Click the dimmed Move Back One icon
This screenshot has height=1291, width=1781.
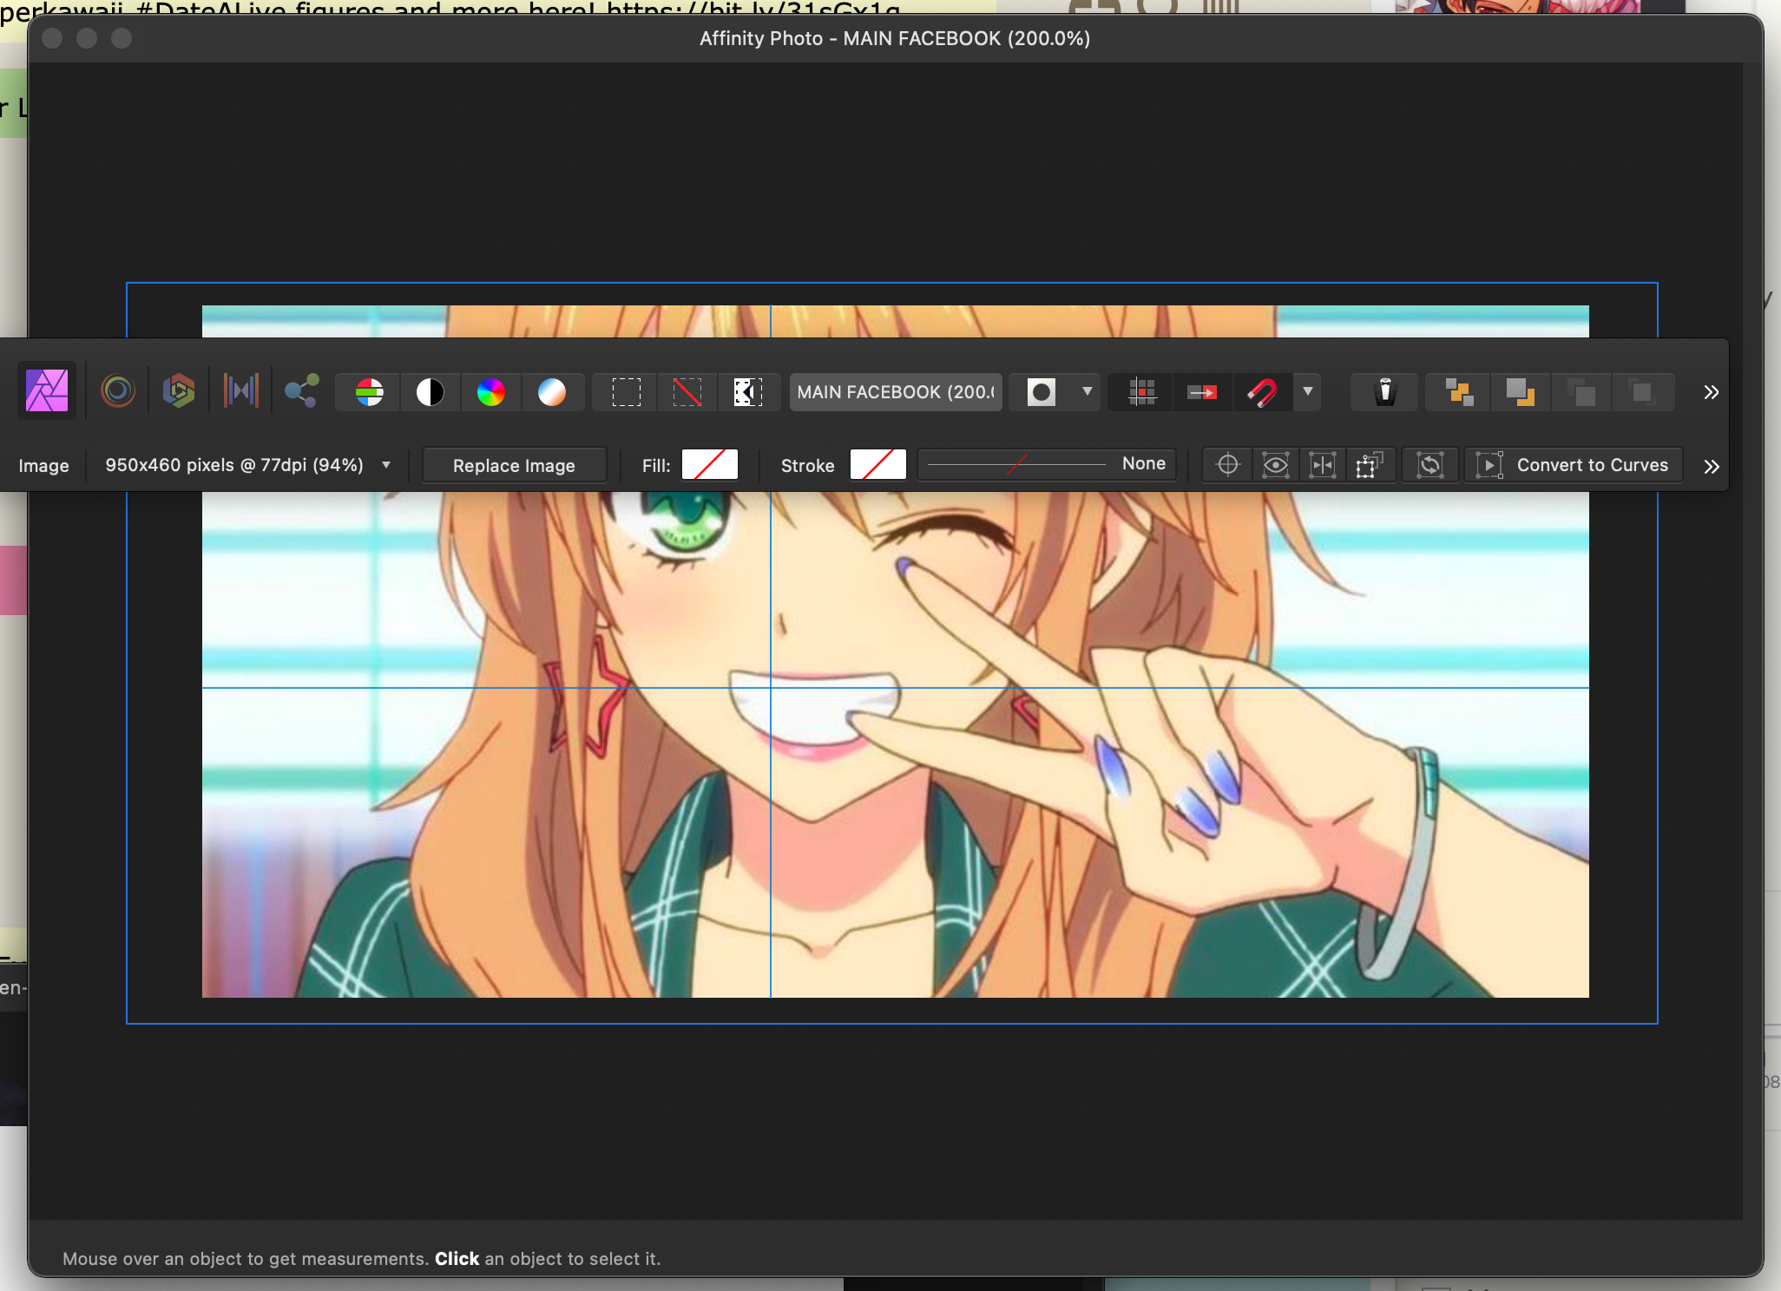[x=1581, y=392]
